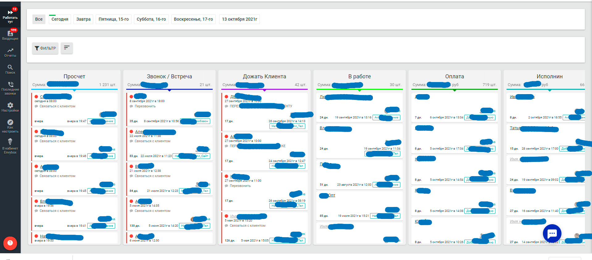Go to Отчеты reports
The image size is (592, 260).
click(x=10, y=52)
